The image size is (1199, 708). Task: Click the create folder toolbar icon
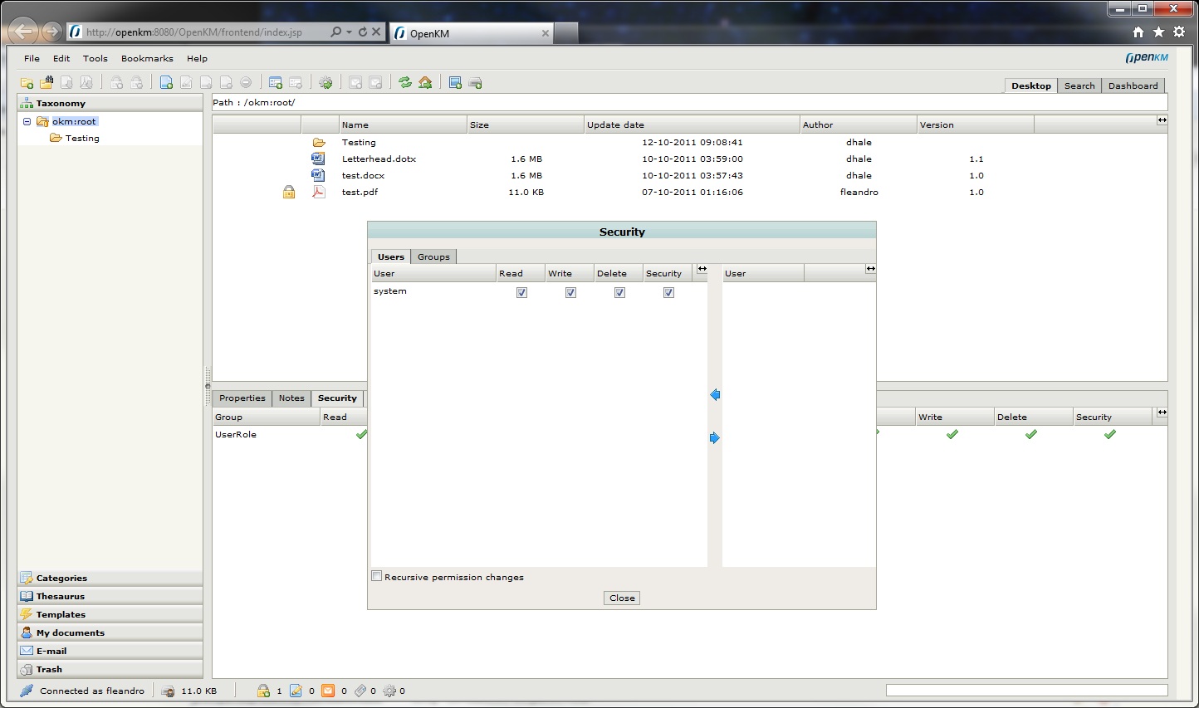27,83
